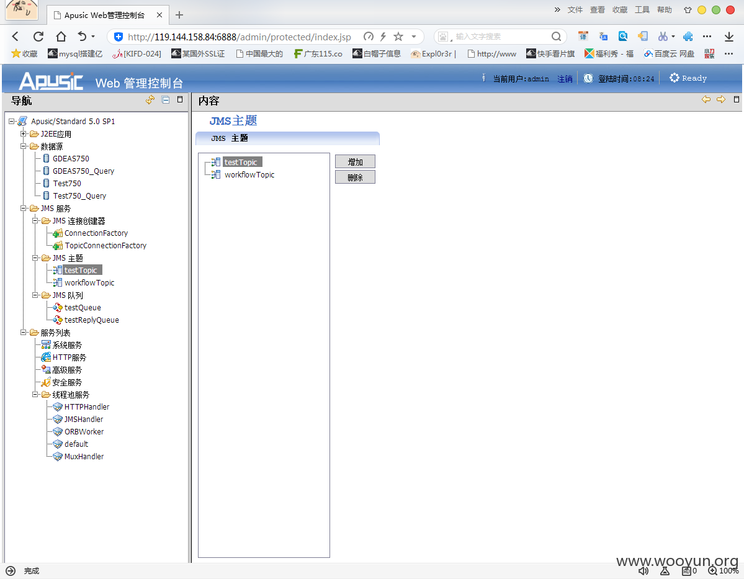Select testTopic in the content list
744x579 pixels.
tap(243, 163)
